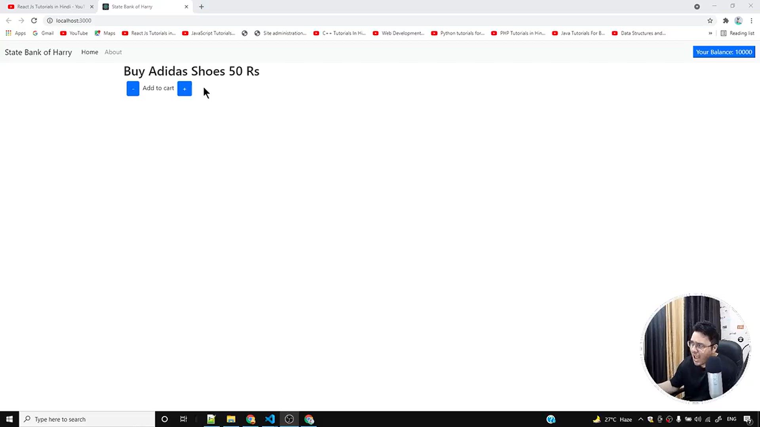Image resolution: width=760 pixels, height=427 pixels.
Task: Open the About nav link
Action: pos(113,52)
